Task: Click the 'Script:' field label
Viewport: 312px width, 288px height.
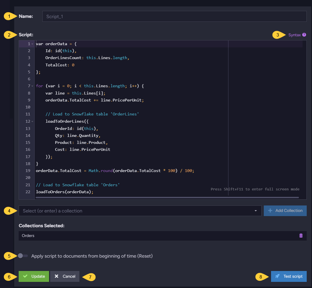Action: [26, 35]
